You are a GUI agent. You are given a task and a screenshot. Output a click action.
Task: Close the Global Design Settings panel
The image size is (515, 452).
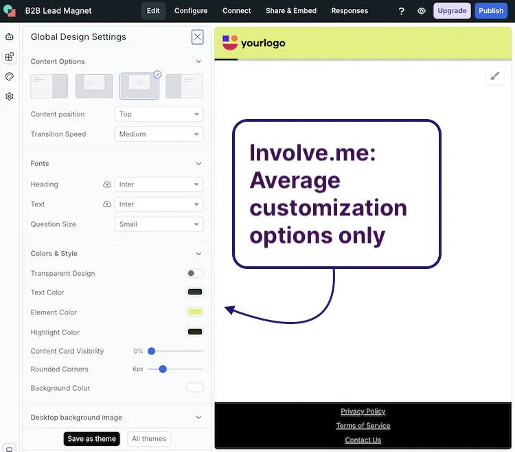197,37
